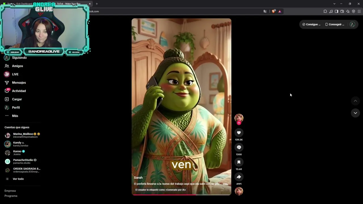Seek on the video progress bar
The height and width of the screenshot is (204, 363).
181,195
